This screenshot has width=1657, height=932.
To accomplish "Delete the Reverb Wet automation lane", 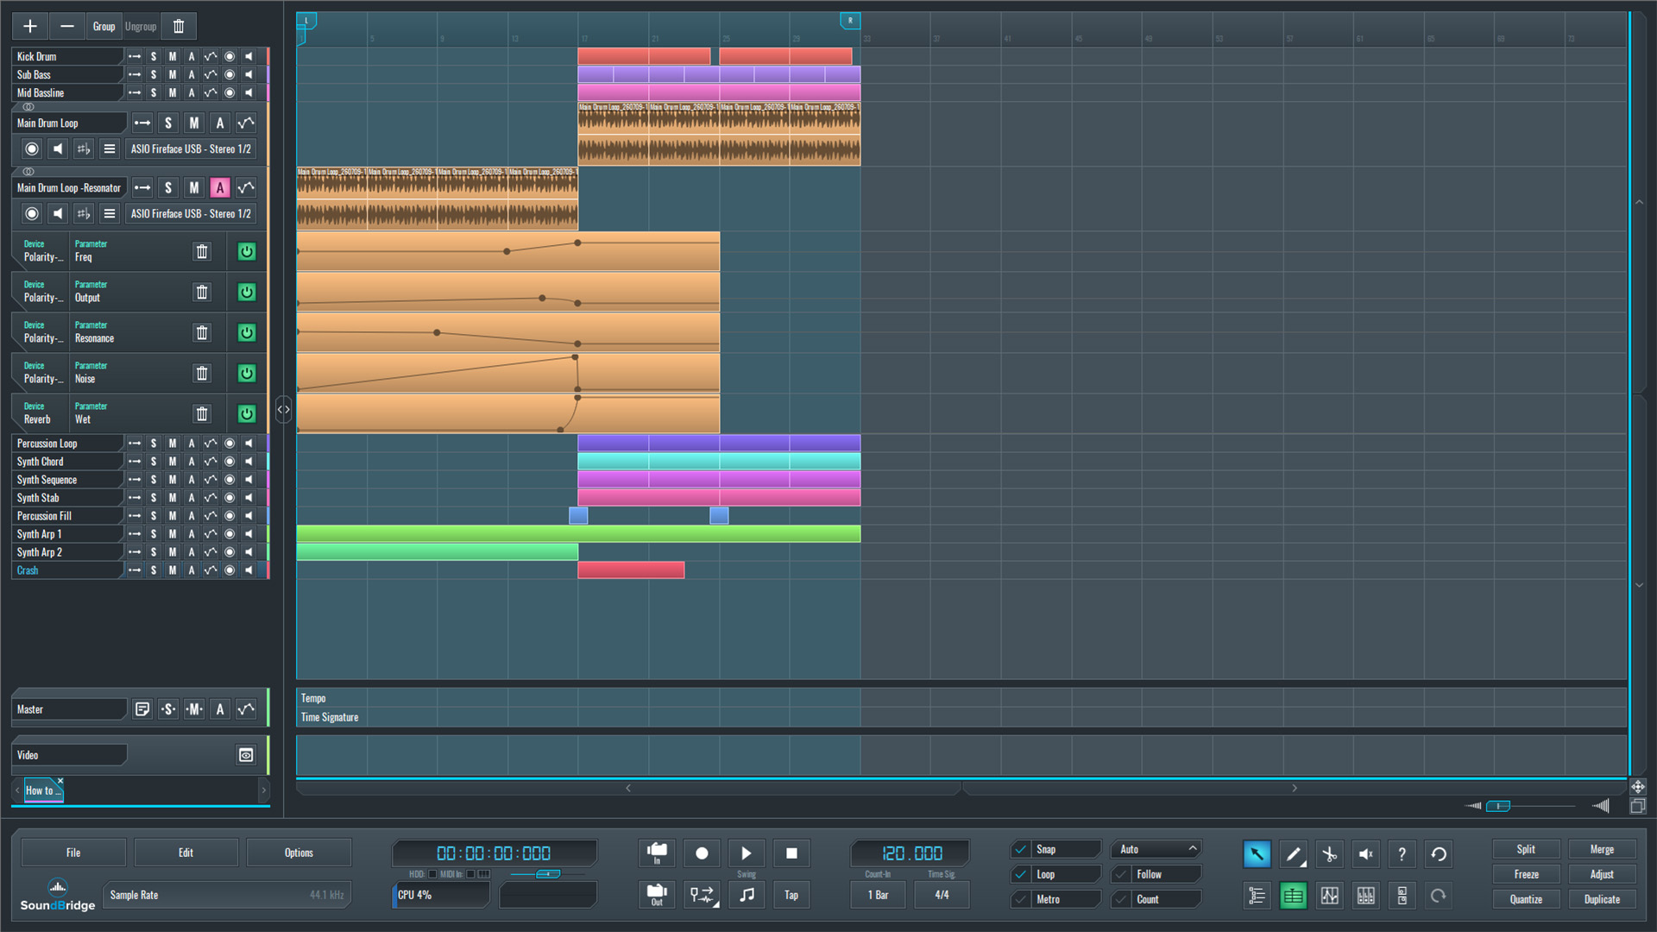I will 202,413.
